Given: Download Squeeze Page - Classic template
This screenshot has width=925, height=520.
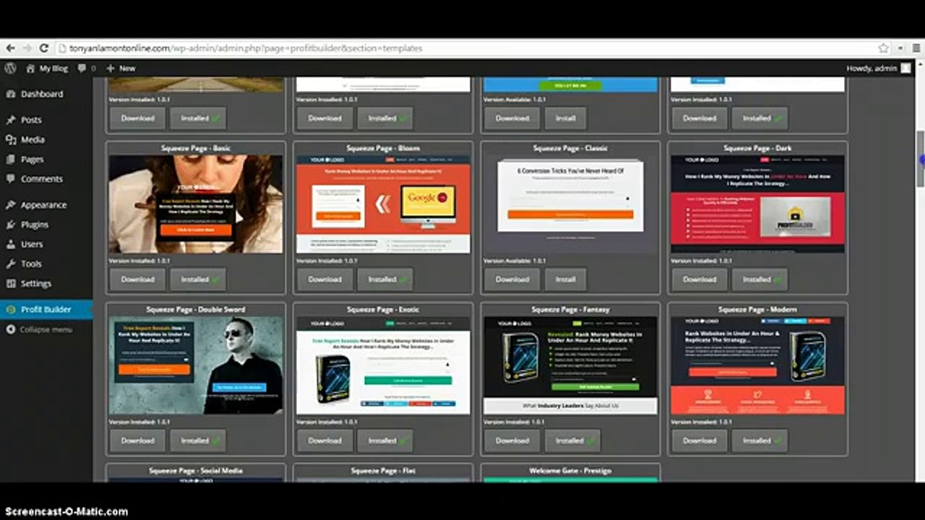Looking at the screenshot, I should tap(512, 279).
